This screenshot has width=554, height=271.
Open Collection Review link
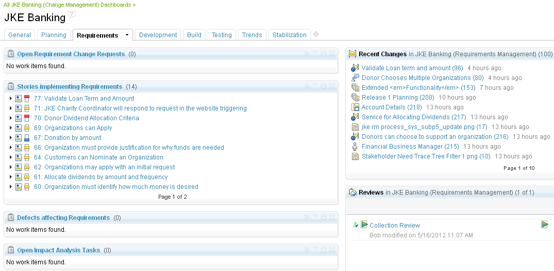click(x=395, y=226)
